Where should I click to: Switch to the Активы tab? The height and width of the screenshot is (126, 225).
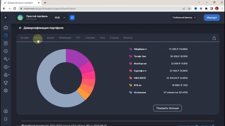click(24, 38)
